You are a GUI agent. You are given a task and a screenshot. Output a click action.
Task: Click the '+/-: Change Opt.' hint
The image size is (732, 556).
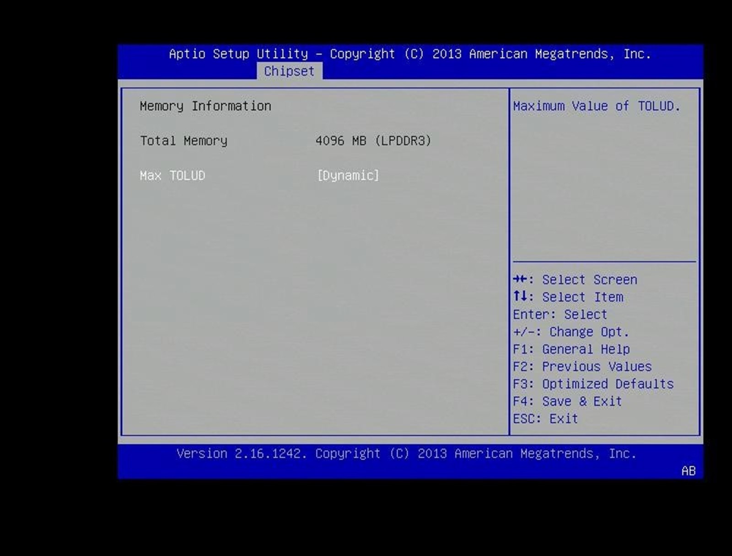pyautogui.click(x=571, y=332)
